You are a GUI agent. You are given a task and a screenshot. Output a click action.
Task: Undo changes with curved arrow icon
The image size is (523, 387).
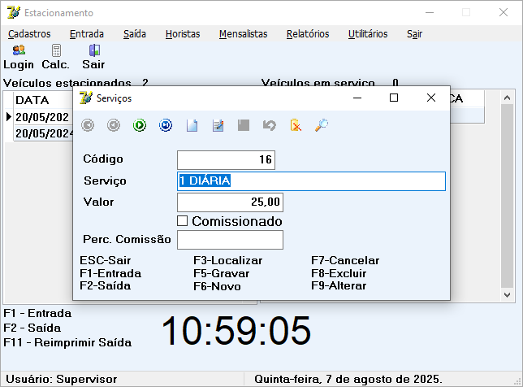(x=270, y=125)
